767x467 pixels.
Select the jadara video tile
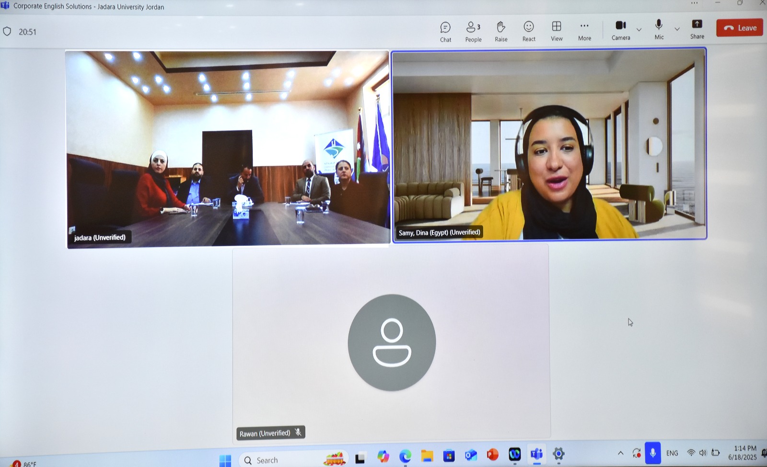click(227, 148)
